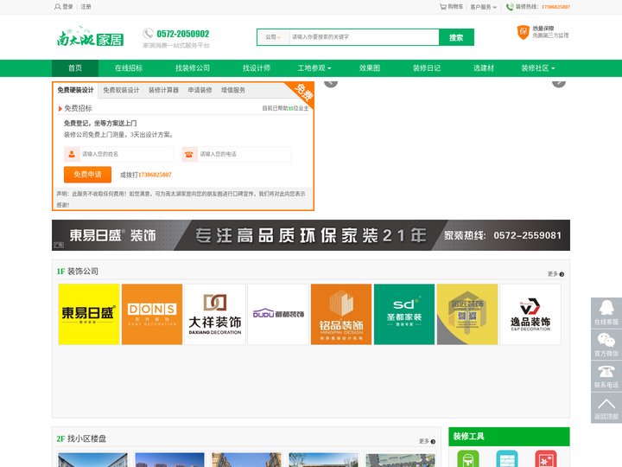Click the hotline number 17306825807 at top
This screenshot has width=622, height=467.
point(555,7)
